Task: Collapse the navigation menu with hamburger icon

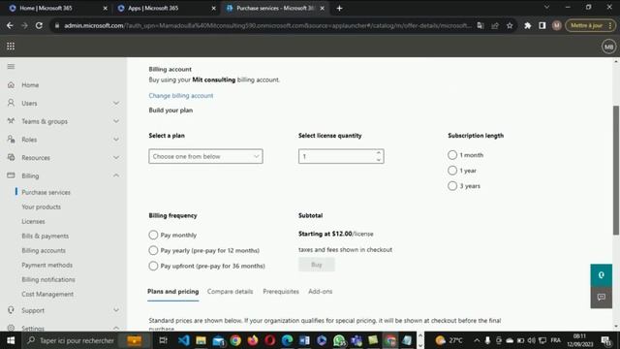Action: tap(11, 67)
